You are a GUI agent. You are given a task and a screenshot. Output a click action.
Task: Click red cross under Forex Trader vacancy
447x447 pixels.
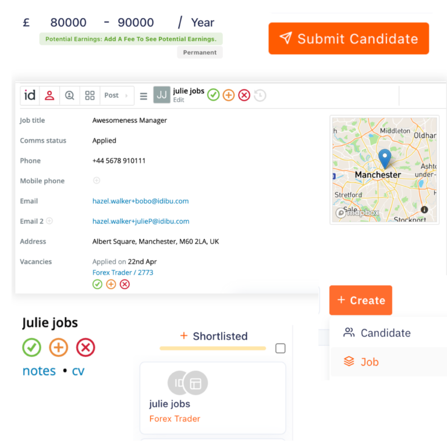(125, 284)
